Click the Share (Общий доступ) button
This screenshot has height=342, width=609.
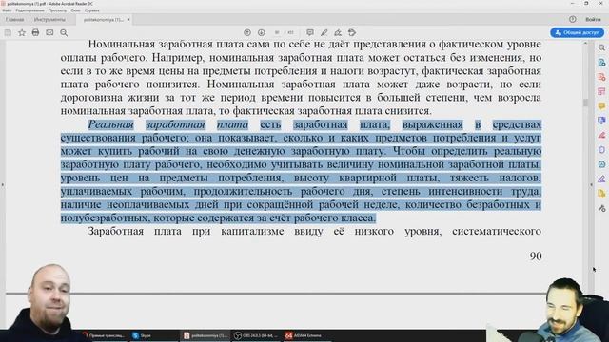point(578,32)
